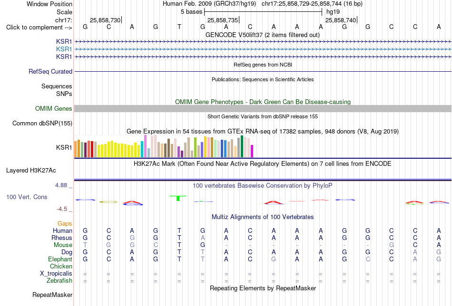Click the chr17: ruler label
Viewport: 452px width, 306px height.
pyautogui.click(x=63, y=20)
